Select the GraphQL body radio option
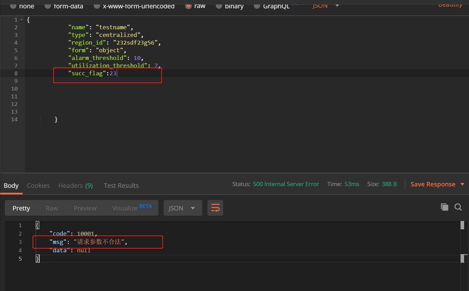Viewport: 469px width, 291px height. tap(257, 6)
